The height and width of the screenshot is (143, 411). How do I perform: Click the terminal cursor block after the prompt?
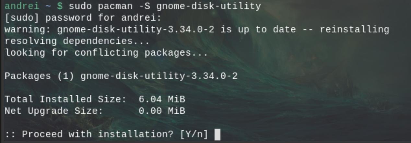[x=217, y=134]
